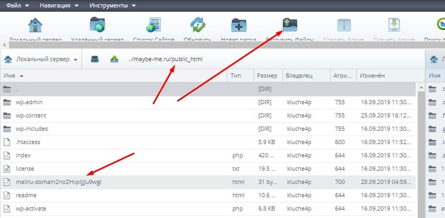Select the wp-content folder

(208, 116)
